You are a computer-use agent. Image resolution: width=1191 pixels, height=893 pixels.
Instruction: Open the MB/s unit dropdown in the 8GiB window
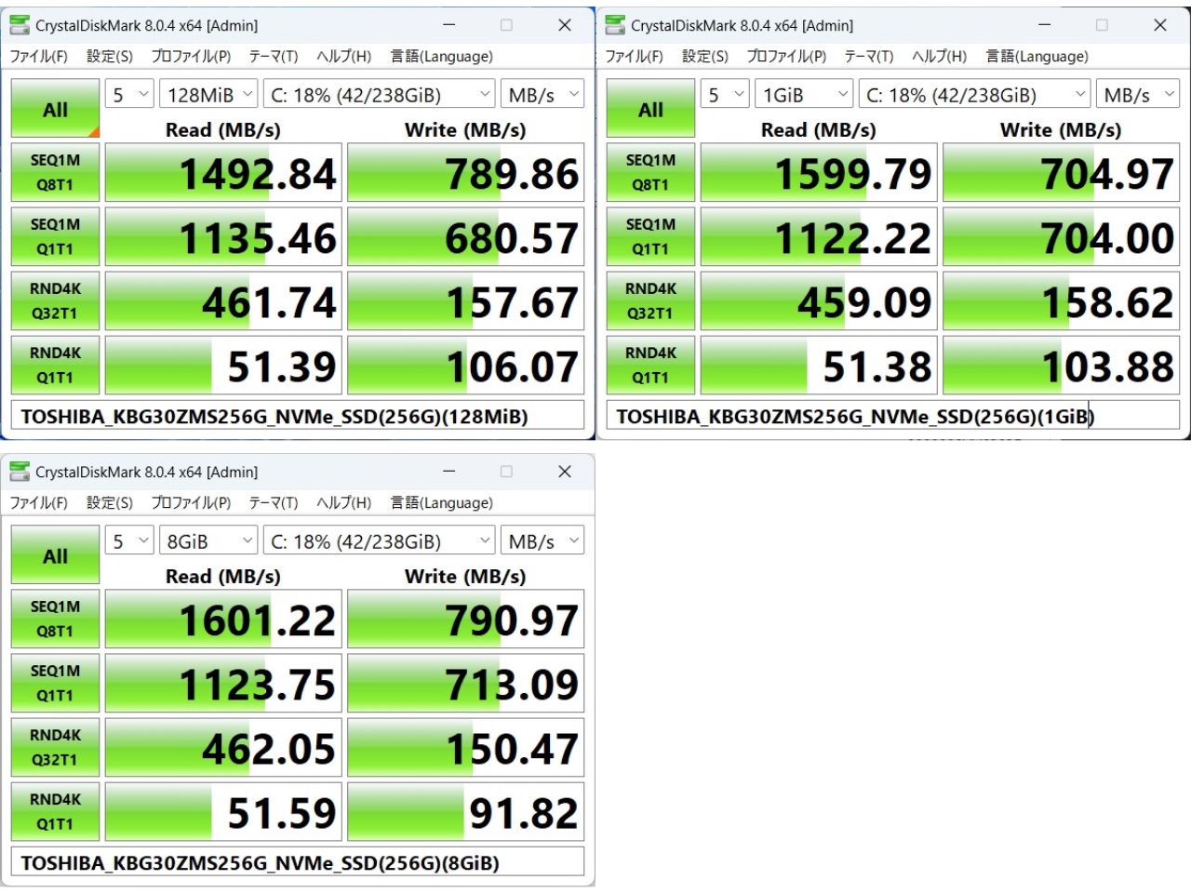tap(542, 541)
